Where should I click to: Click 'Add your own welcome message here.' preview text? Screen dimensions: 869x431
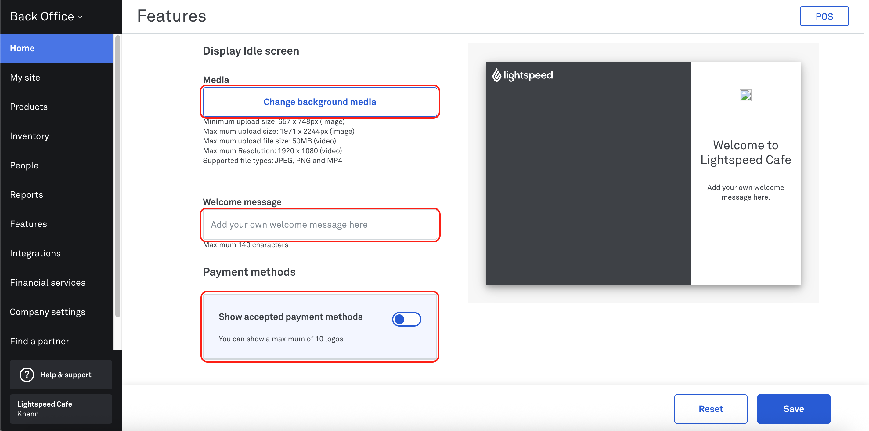pos(745,192)
